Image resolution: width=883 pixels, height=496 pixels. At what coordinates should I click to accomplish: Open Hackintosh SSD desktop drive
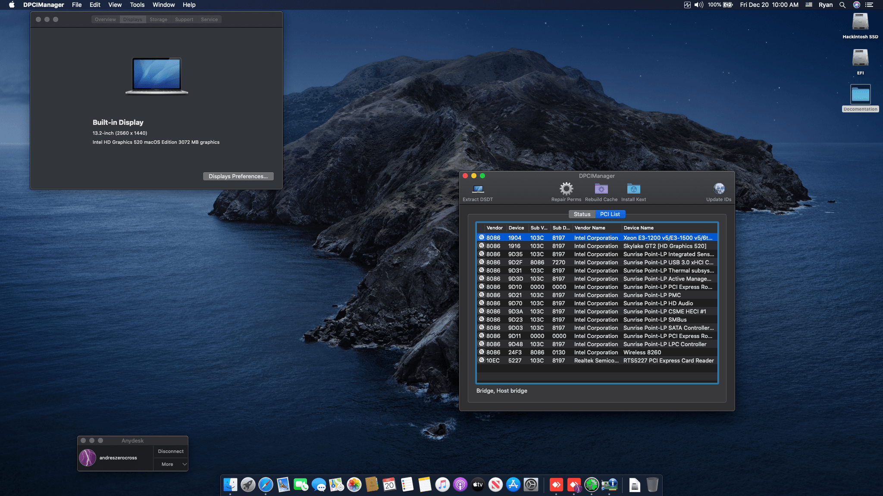click(x=860, y=26)
